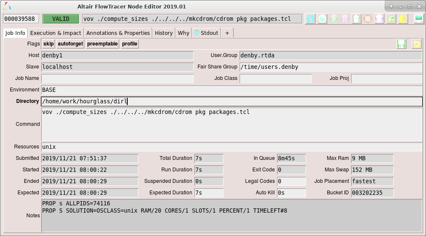This screenshot has height=236, width=426.
Task: Click the pink pause icon
Action: tap(345, 19)
